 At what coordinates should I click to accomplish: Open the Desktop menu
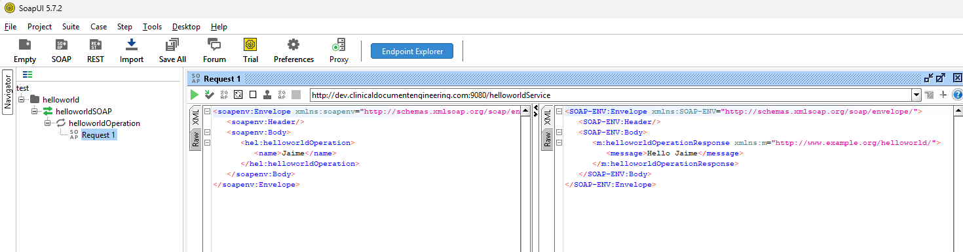186,27
